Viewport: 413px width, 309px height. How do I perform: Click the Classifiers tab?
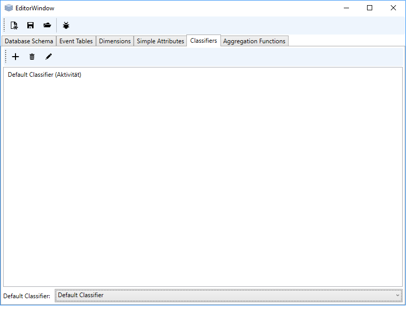pyautogui.click(x=203, y=41)
